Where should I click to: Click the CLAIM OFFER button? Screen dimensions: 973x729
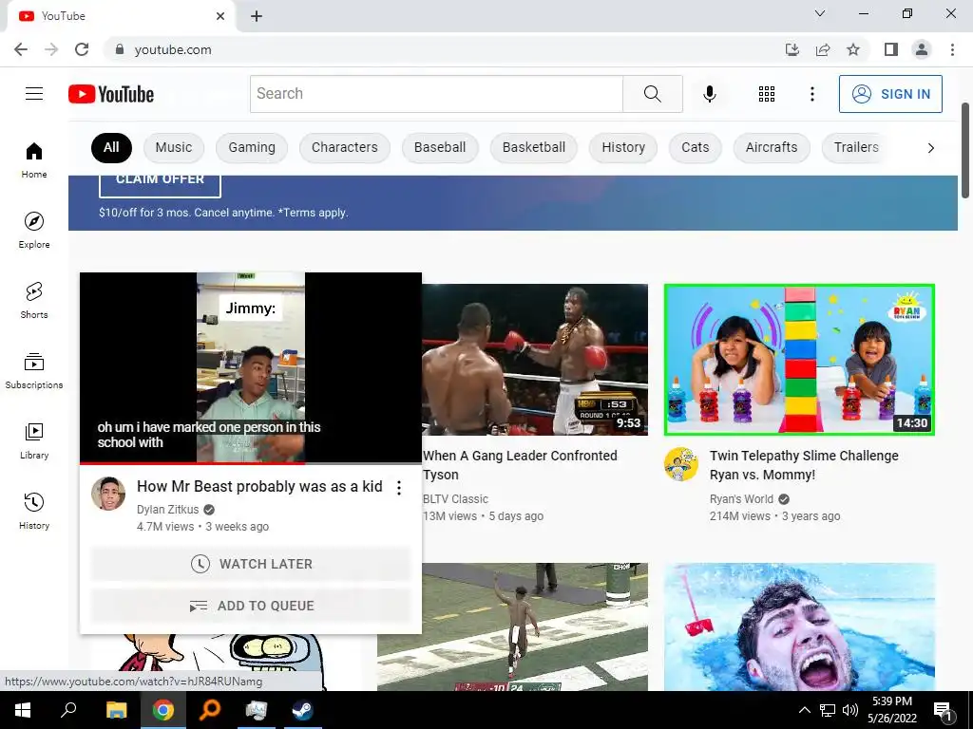tap(160, 184)
